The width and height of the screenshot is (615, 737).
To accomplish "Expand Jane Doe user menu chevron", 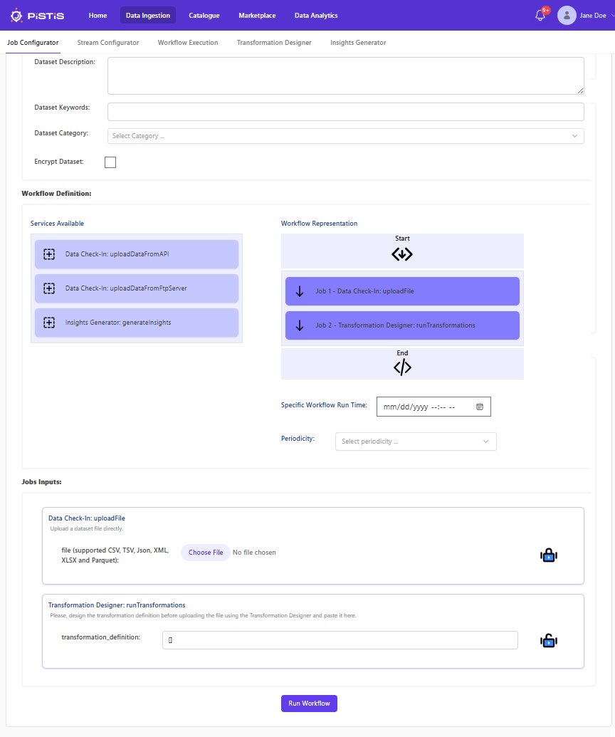I will click(612, 16).
